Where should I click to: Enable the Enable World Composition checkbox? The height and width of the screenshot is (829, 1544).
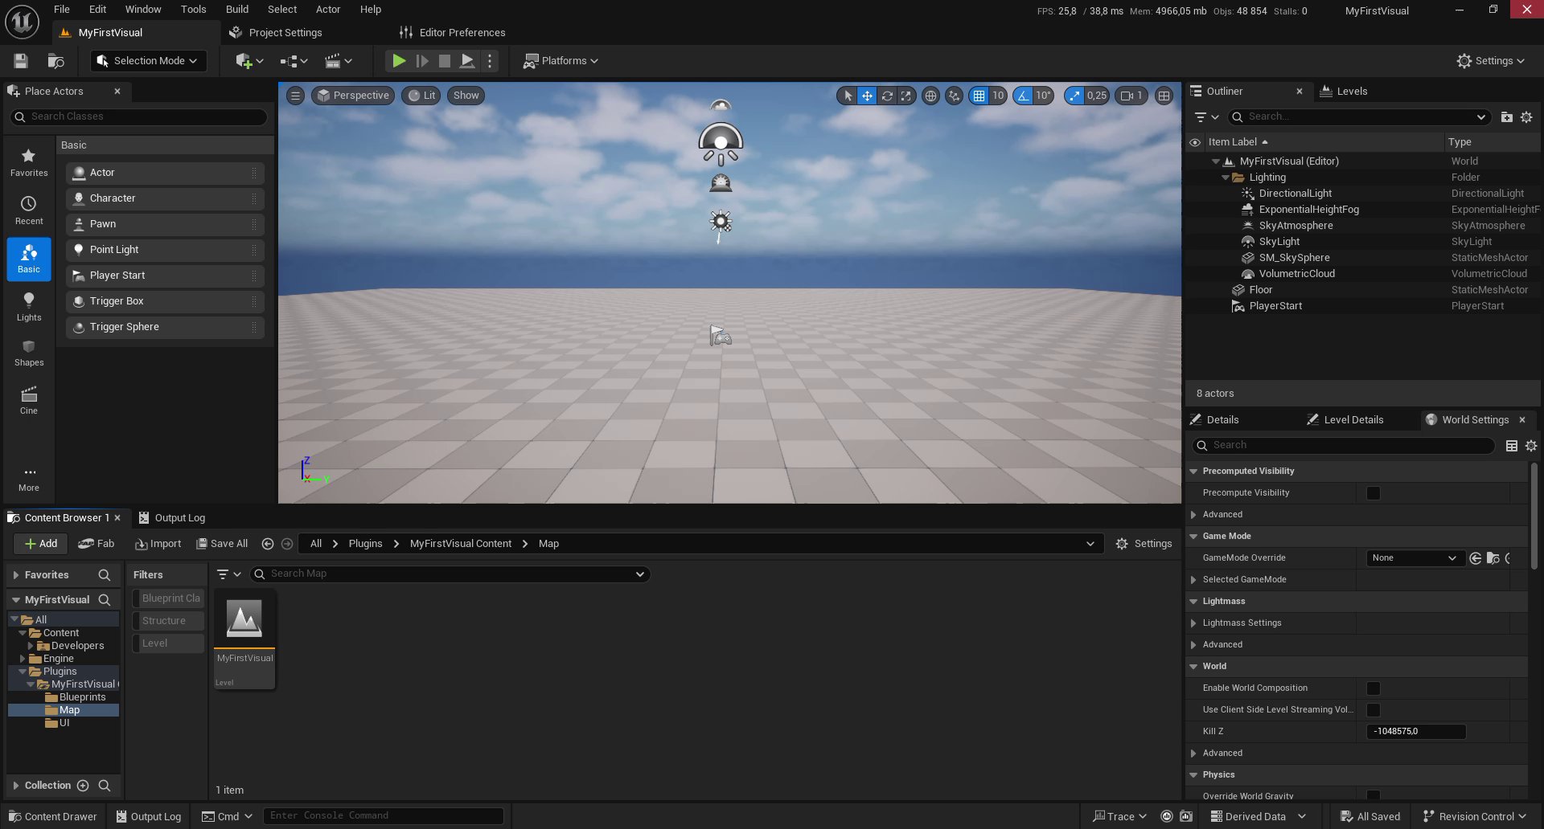(x=1374, y=688)
